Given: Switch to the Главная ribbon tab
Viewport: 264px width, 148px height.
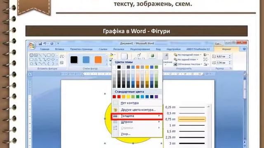Looking at the screenshot, I should (x=45, y=49).
